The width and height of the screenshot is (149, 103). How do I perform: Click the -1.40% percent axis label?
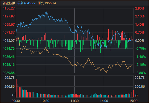point(140,57)
